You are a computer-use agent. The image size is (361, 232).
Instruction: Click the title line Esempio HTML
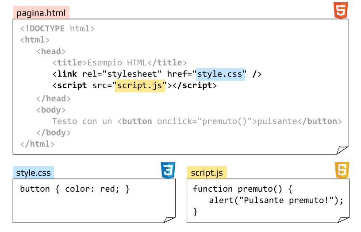pyautogui.click(x=119, y=63)
